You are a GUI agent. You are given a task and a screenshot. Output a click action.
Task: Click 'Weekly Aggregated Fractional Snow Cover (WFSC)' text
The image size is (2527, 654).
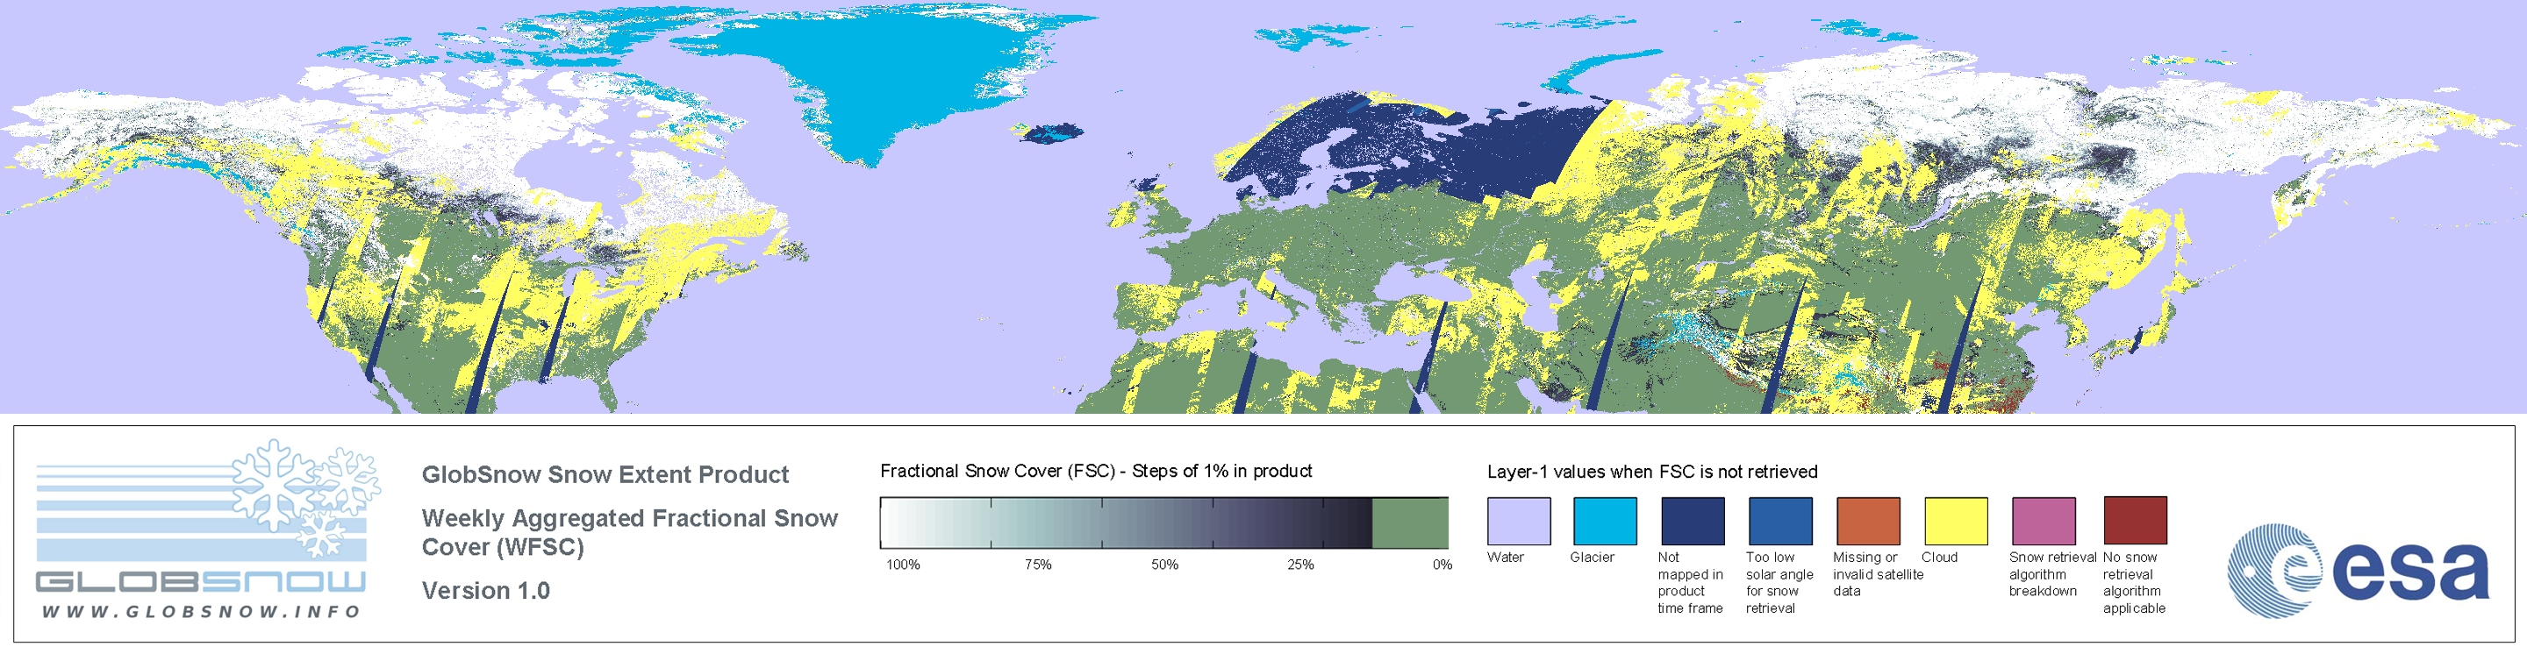click(630, 532)
